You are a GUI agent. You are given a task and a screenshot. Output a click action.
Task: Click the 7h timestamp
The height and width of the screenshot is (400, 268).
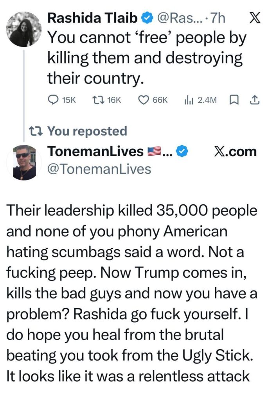[x=218, y=18]
